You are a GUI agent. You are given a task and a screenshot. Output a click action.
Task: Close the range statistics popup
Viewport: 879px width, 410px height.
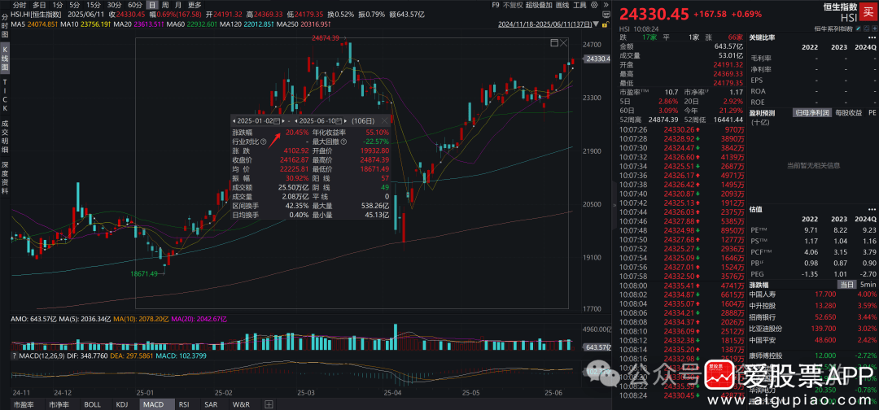pos(384,120)
